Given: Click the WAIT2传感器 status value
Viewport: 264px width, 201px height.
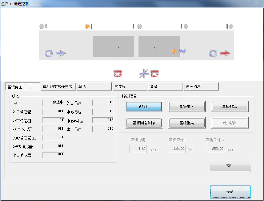Looking at the screenshot, I should point(53,129).
